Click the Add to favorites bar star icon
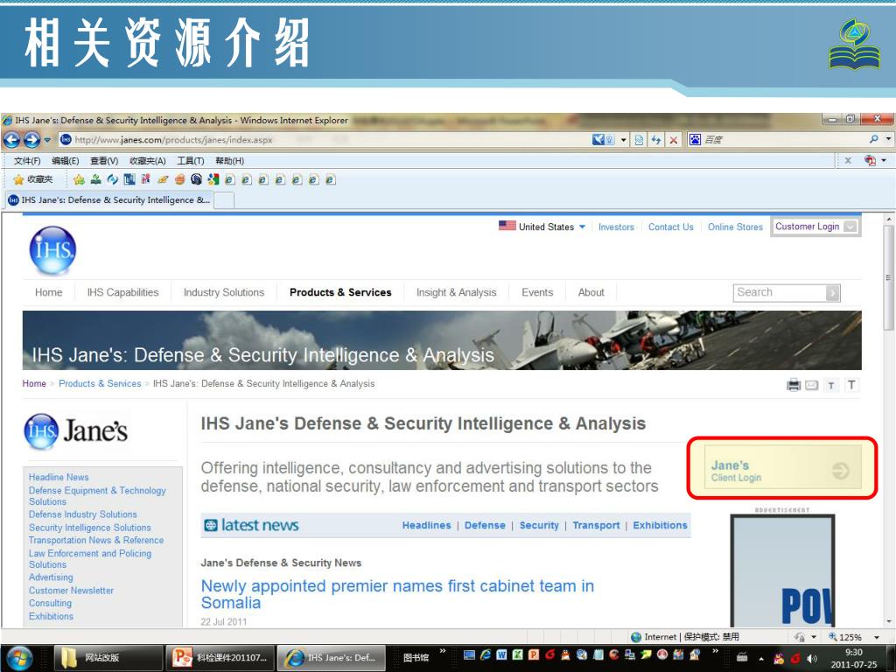 (79, 179)
